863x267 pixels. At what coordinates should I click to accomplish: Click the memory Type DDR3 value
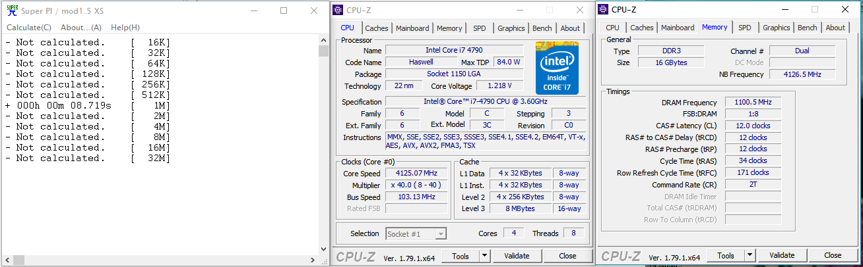pyautogui.click(x=670, y=51)
